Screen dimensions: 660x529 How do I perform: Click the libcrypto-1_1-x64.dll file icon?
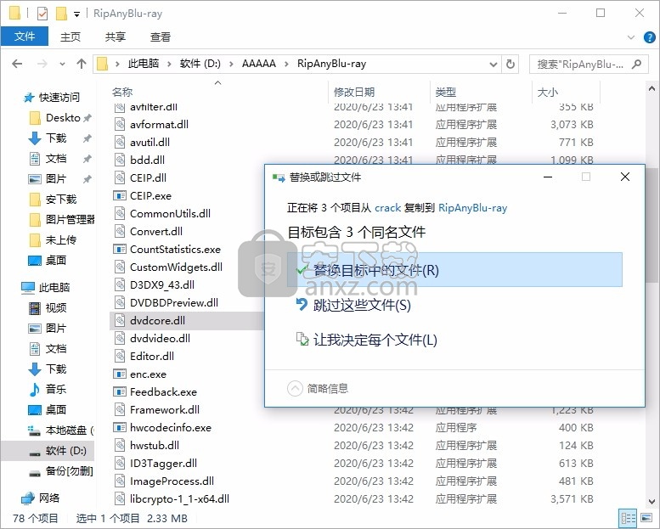[120, 499]
